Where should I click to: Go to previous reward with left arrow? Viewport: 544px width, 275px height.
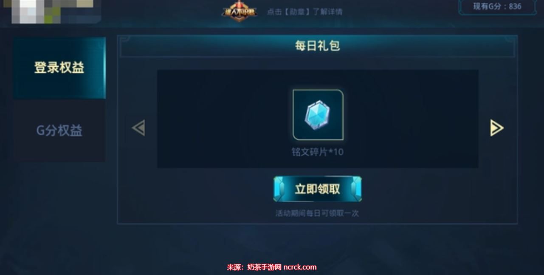139,128
